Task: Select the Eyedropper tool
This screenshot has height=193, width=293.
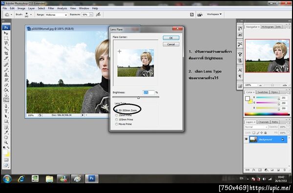Action: coord(6,132)
